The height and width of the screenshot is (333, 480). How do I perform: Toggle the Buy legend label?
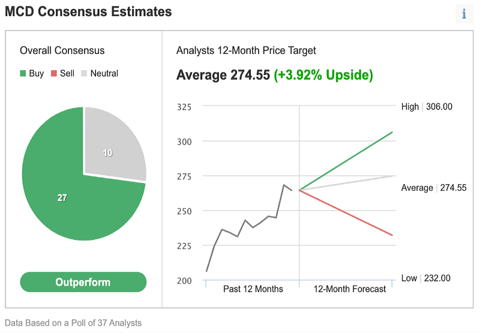(37, 73)
